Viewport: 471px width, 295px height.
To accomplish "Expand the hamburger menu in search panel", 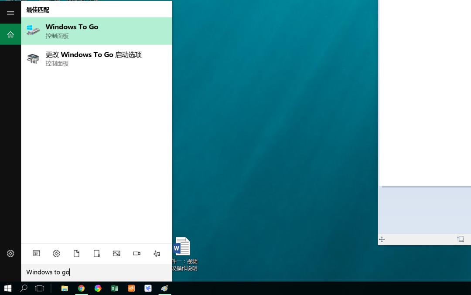I will (10, 13).
